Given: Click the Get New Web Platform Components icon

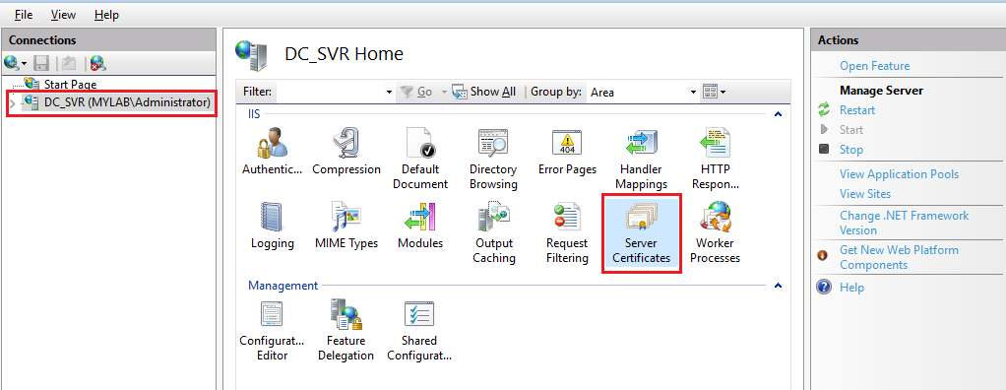Looking at the screenshot, I should point(823,255).
